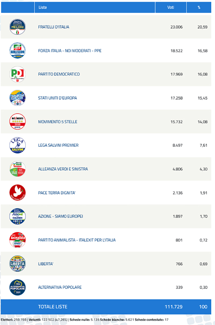This screenshot has height=325, width=215.
Task: Sort by the Voti column header
Action: [x=171, y=8]
